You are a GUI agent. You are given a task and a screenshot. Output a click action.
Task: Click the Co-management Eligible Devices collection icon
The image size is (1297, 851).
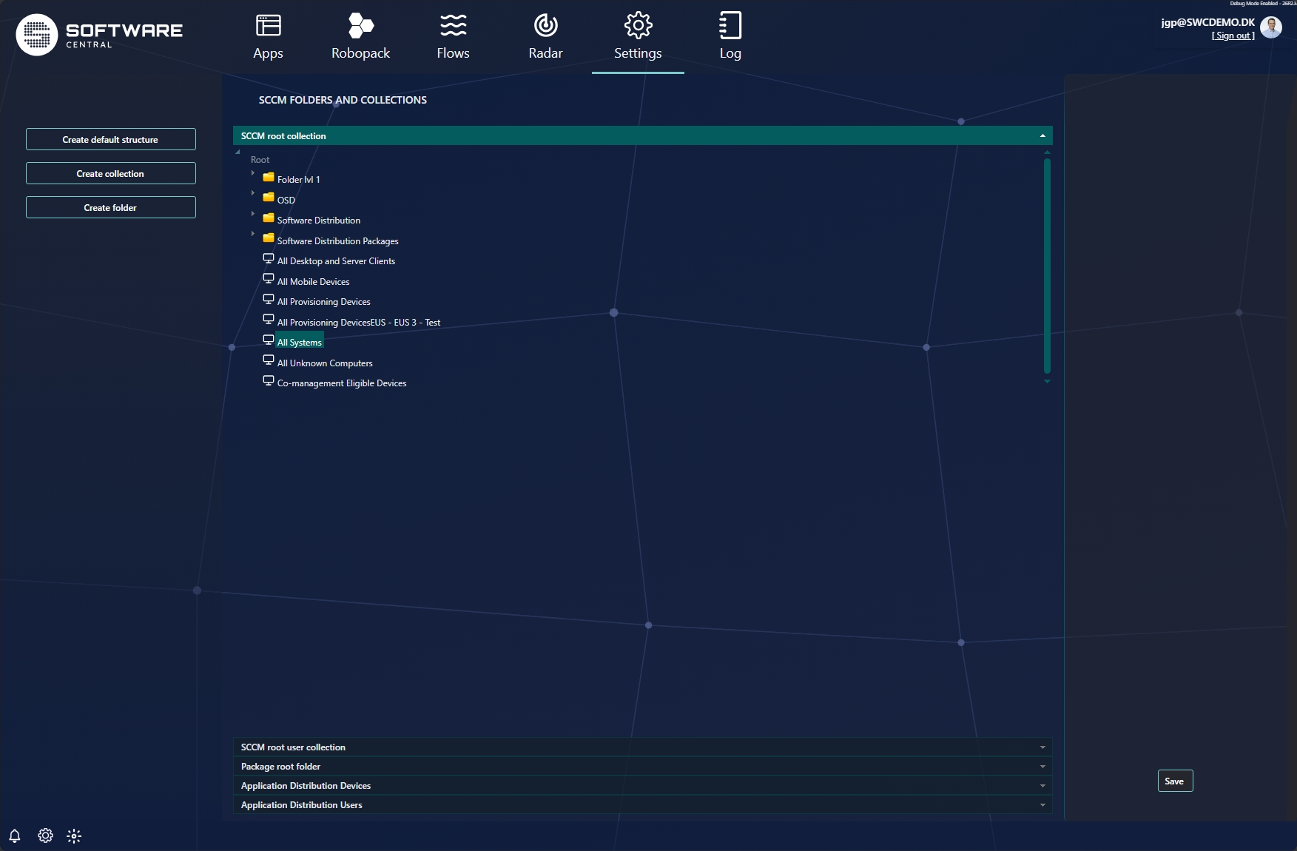(269, 380)
